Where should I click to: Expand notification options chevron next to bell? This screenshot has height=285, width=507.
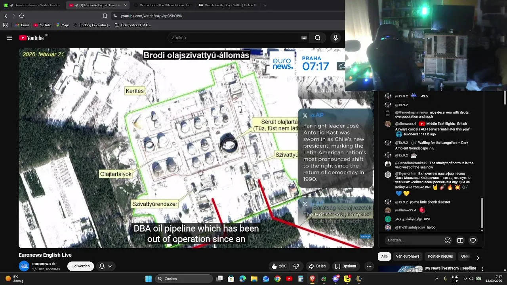point(110,266)
